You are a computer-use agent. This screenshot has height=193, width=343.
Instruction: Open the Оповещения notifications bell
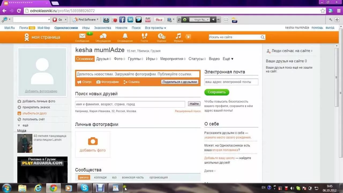tap(125, 37)
